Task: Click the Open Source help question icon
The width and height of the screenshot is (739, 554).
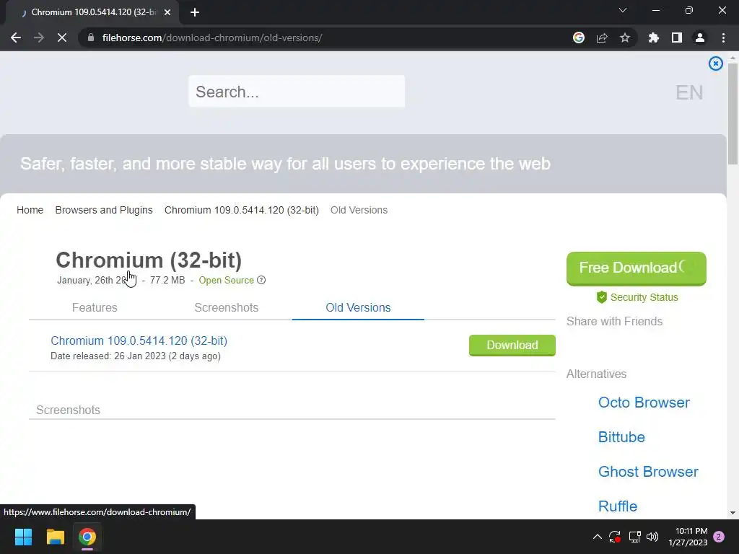Action: [261, 280]
